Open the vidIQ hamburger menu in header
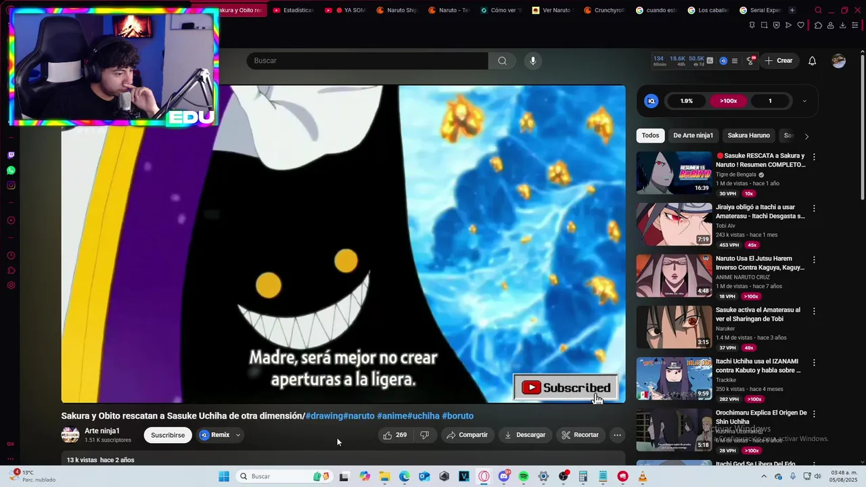 click(x=735, y=61)
